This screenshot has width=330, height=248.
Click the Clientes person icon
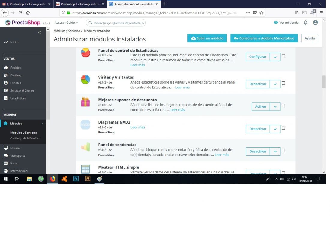click(6, 83)
